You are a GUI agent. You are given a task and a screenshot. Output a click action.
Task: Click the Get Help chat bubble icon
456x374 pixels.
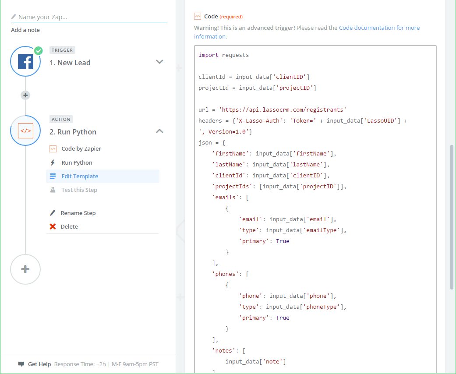point(21,364)
